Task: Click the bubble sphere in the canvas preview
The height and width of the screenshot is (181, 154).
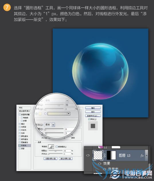Action: click(100, 71)
